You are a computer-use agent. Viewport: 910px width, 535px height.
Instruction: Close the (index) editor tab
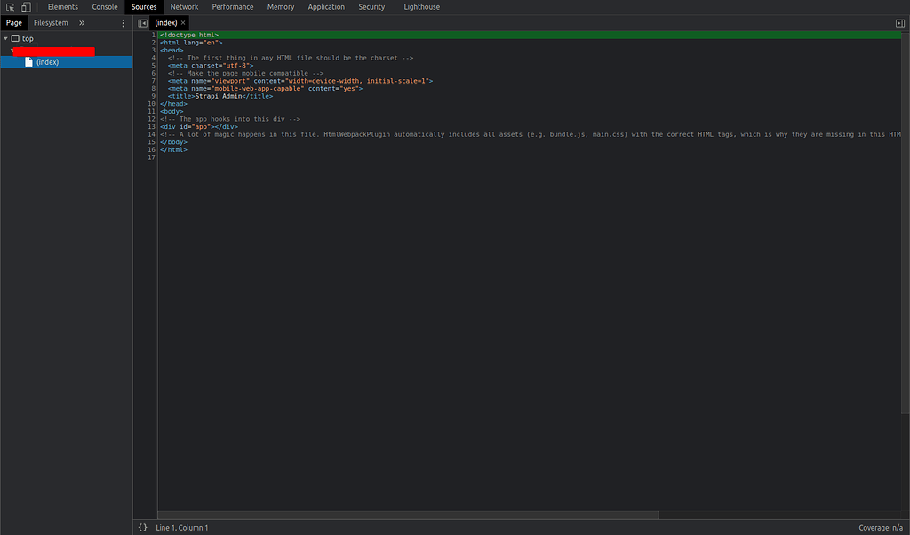[x=183, y=22]
